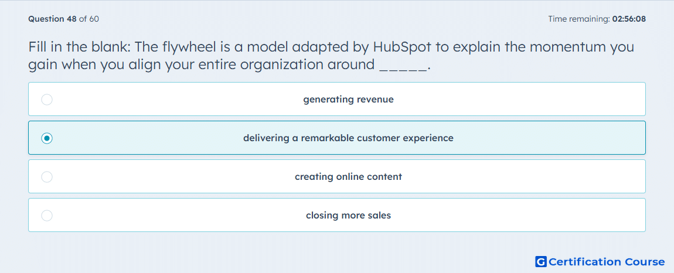Select the 'closing more sales' radio button

coord(47,216)
